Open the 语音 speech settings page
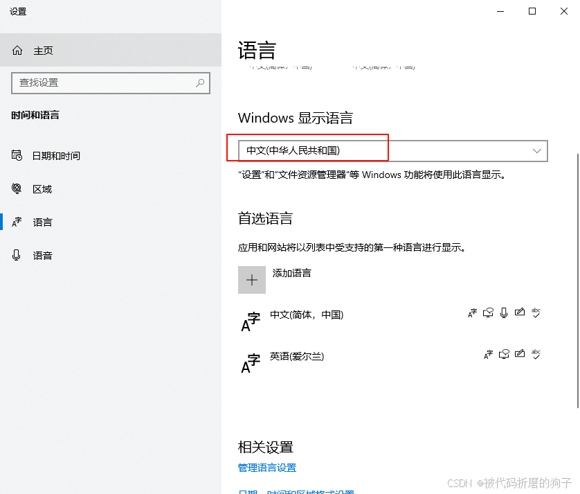580x494 pixels. click(111, 256)
